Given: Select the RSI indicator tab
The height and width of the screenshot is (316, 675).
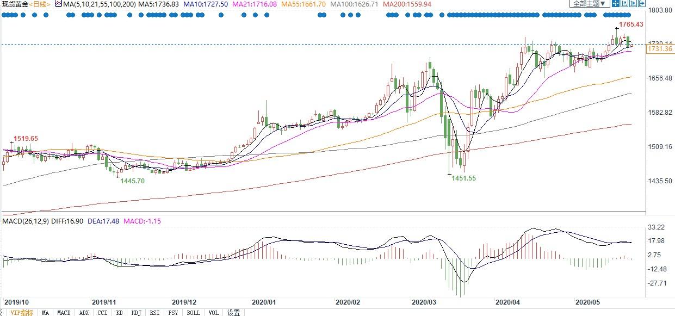Looking at the screenshot, I should pyautogui.click(x=155, y=312).
